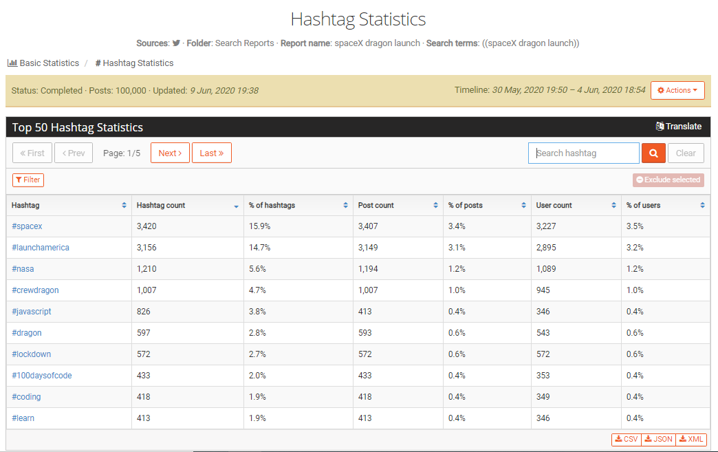The height and width of the screenshot is (452, 718).
Task: Select user count 945 cell
Action: coord(576,290)
